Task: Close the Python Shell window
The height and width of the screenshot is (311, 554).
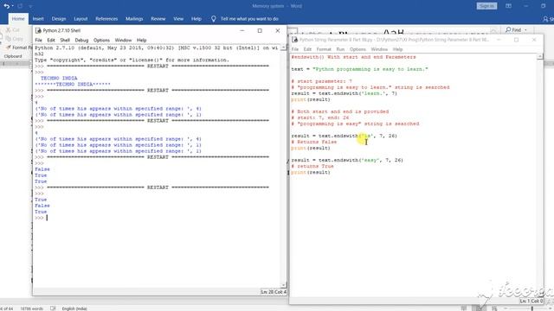Action: (278, 31)
